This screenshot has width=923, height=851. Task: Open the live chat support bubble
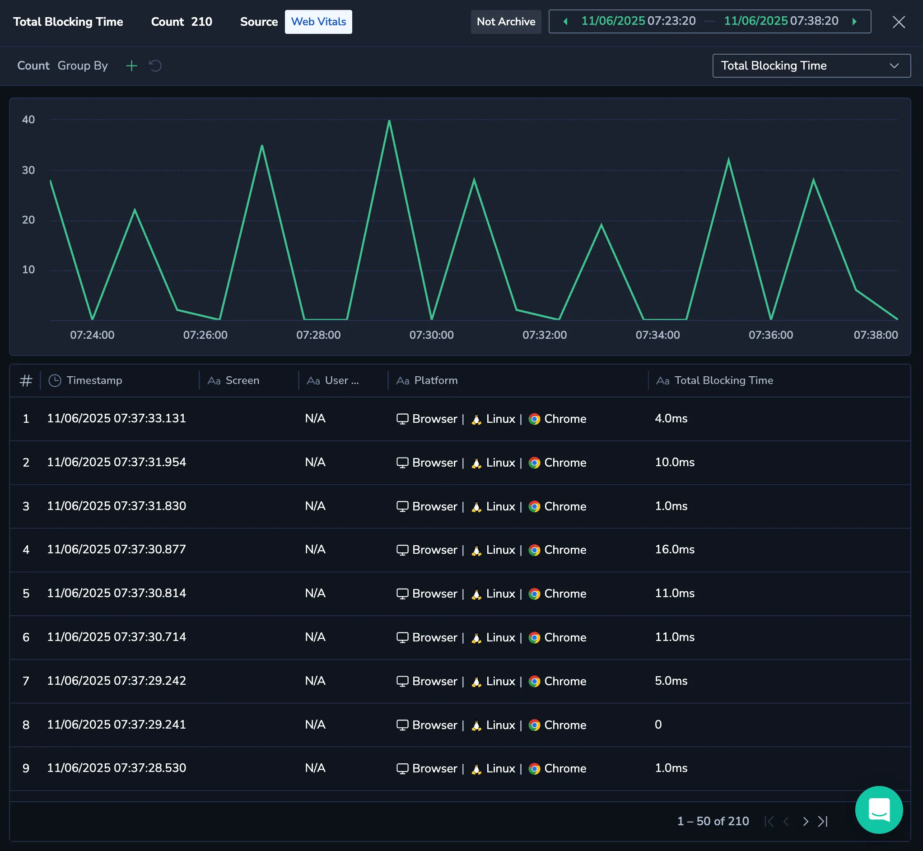[879, 809]
